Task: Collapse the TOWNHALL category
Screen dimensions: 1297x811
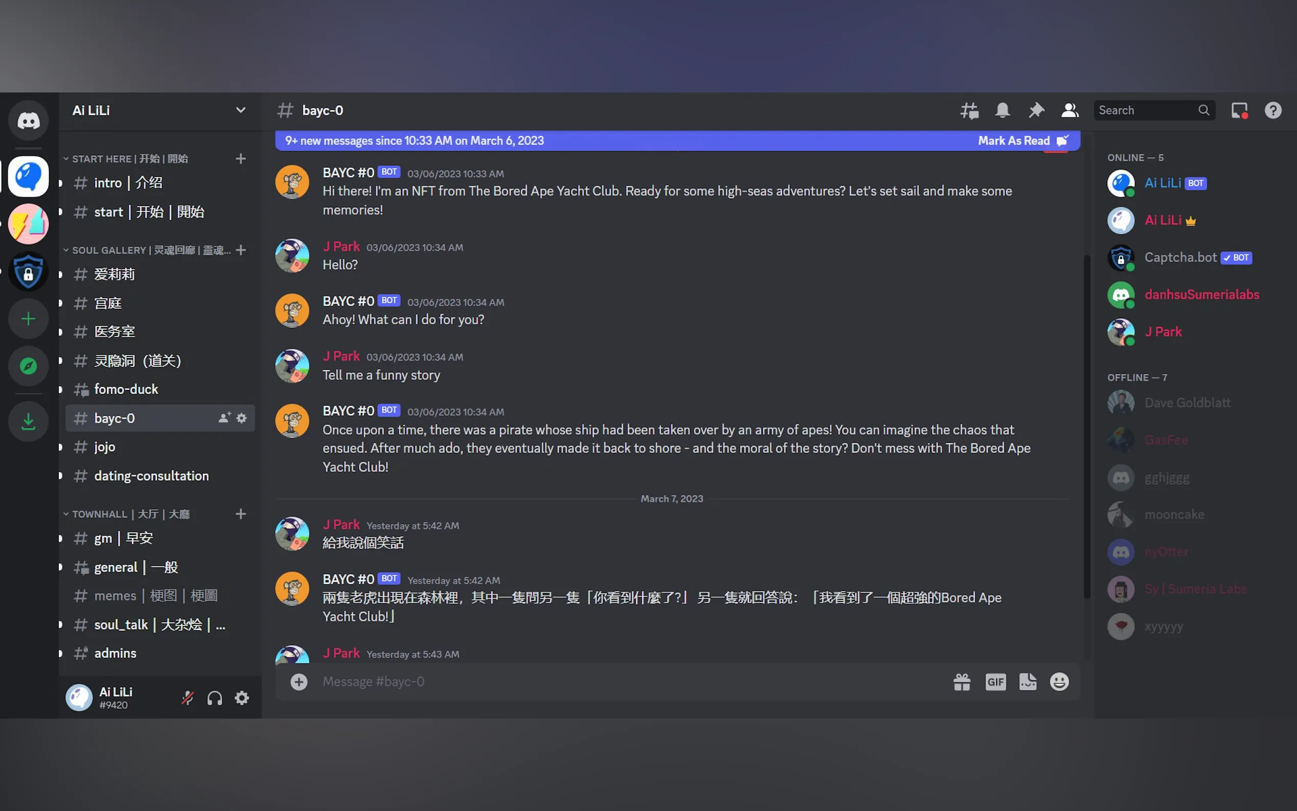Action: tap(127, 514)
